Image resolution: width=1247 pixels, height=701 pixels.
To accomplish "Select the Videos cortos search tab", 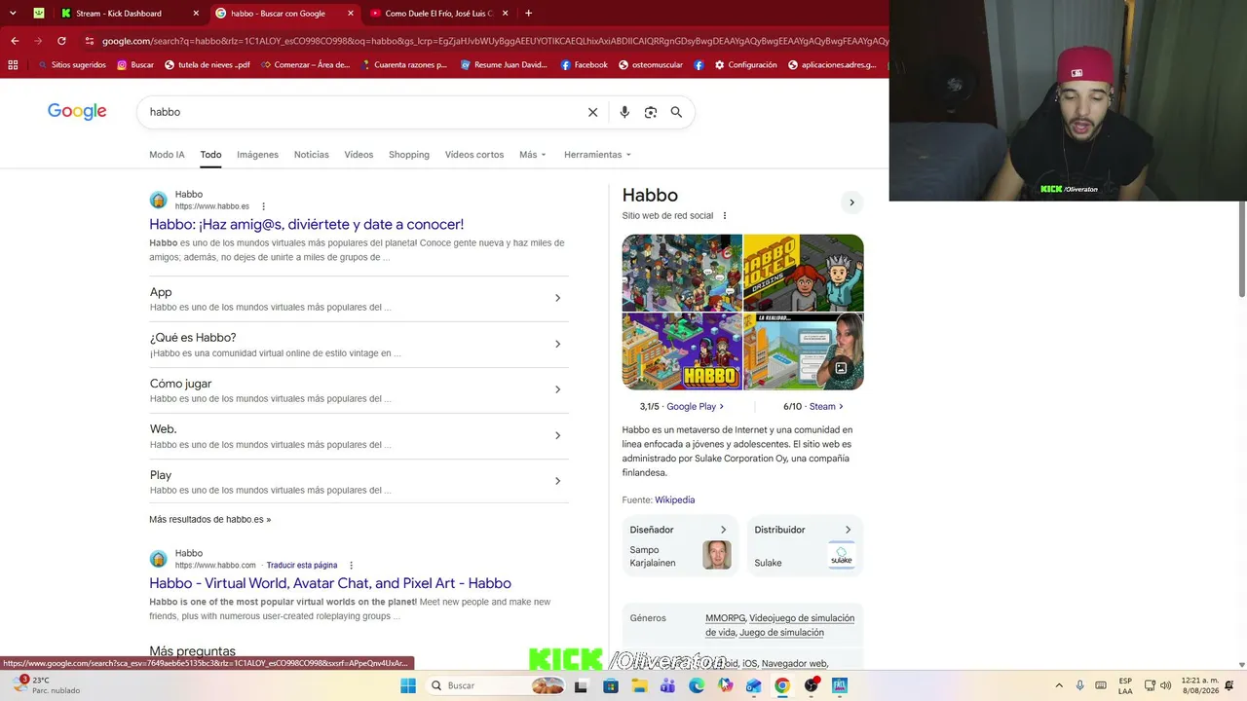I will [x=474, y=155].
